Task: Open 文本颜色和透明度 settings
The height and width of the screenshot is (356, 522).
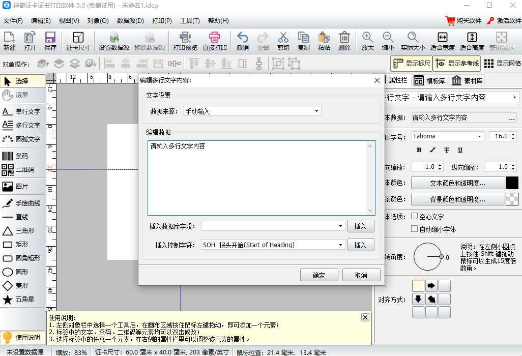Action: (458, 183)
